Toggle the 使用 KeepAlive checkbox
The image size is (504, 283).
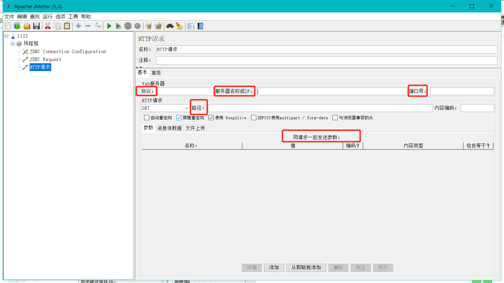(x=211, y=118)
